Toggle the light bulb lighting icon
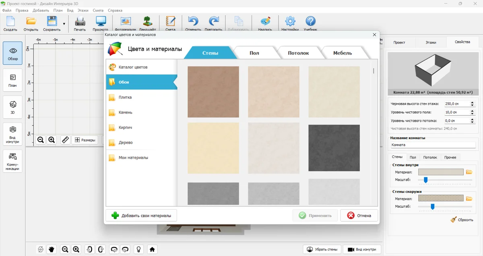 coord(139,249)
